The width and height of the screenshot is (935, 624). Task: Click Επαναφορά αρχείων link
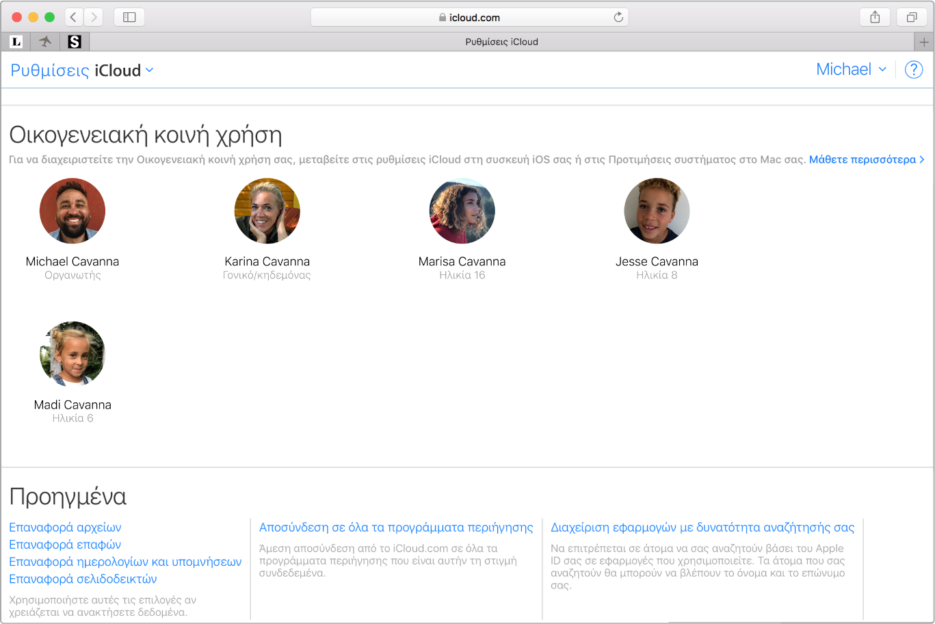pyautogui.click(x=65, y=528)
